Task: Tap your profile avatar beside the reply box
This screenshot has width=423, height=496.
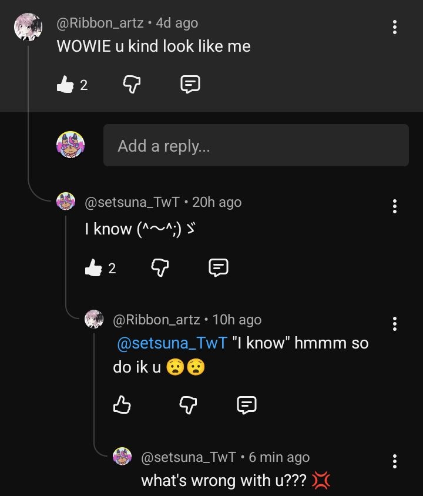Action: coord(70,145)
